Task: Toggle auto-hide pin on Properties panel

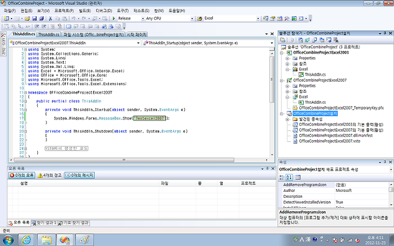Action: click(385, 162)
